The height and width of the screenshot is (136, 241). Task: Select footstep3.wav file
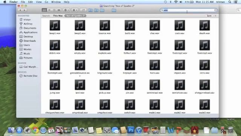coord(204,45)
